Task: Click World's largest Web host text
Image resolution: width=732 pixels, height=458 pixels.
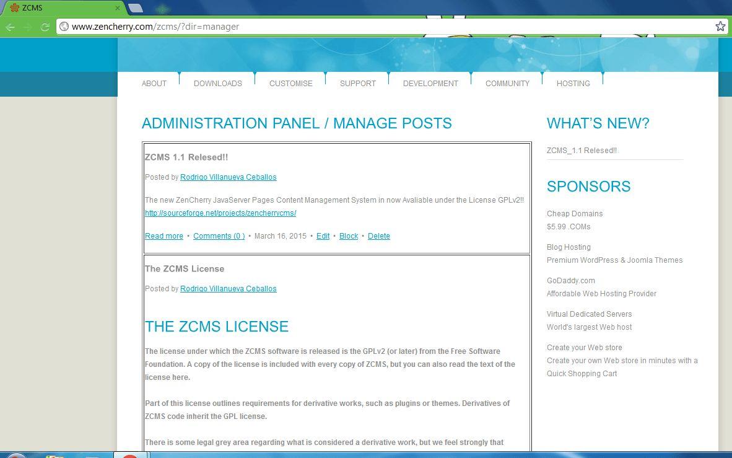Action: point(589,327)
